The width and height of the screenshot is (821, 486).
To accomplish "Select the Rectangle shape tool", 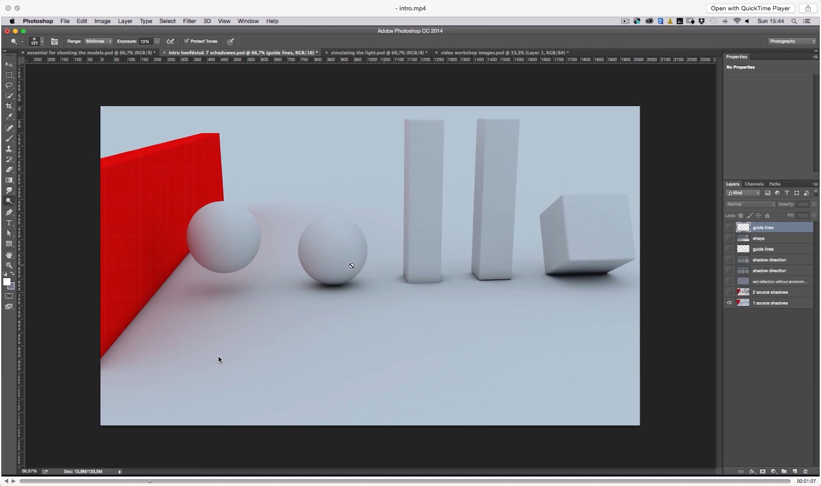I will (9, 244).
